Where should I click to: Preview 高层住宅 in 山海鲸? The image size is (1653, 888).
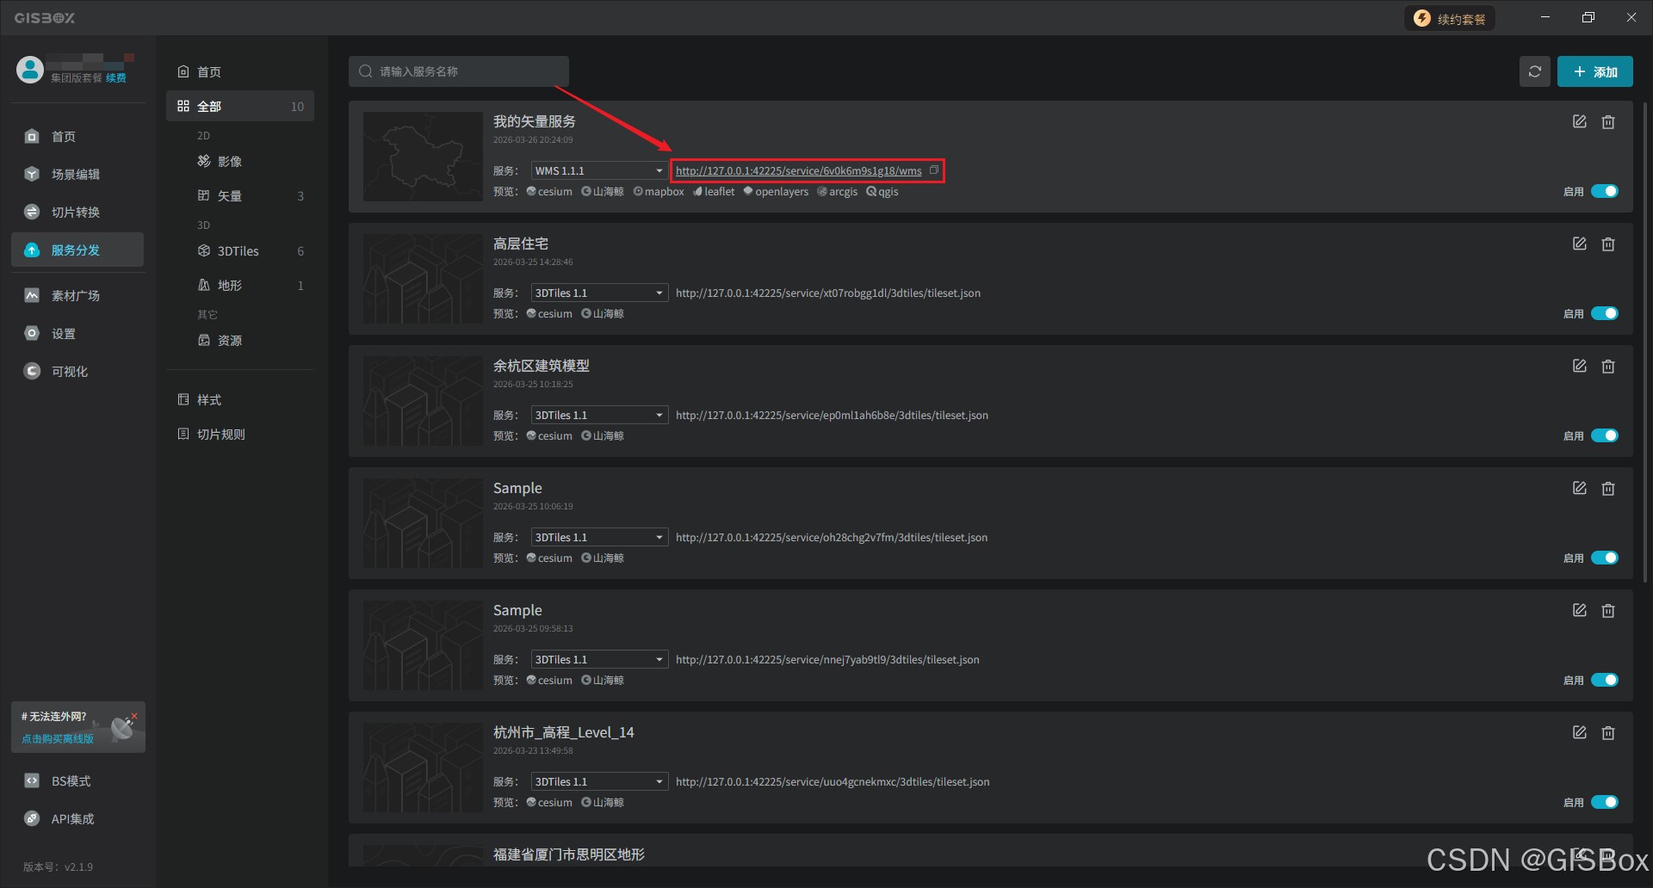click(x=603, y=313)
